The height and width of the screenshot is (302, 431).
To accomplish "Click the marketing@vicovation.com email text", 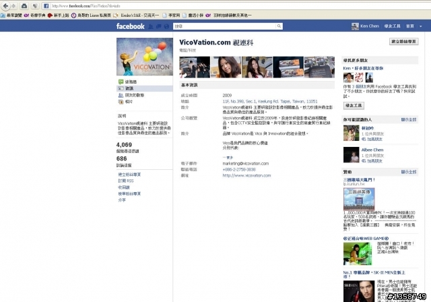I will 245,163.
